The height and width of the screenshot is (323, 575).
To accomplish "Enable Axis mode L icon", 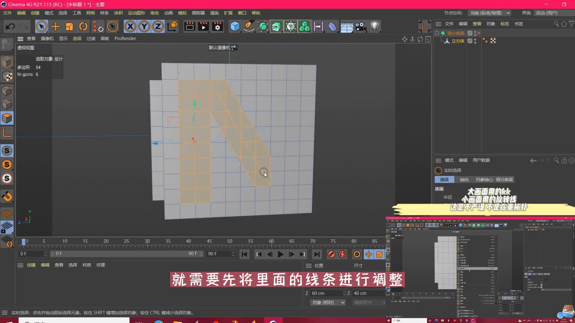I will 7,132.
